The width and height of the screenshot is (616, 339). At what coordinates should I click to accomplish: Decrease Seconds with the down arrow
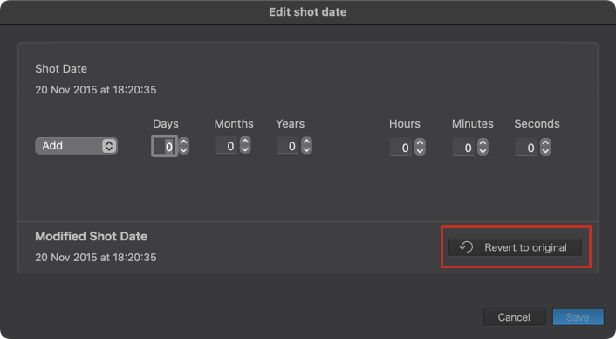point(545,151)
